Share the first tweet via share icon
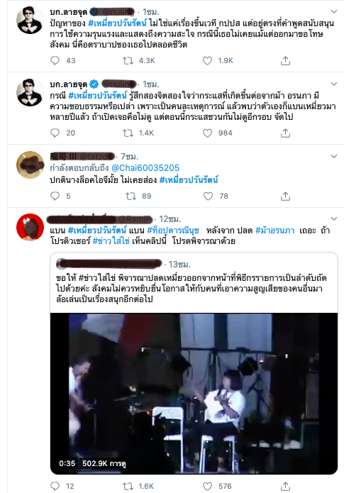The image size is (344, 493). click(x=285, y=60)
